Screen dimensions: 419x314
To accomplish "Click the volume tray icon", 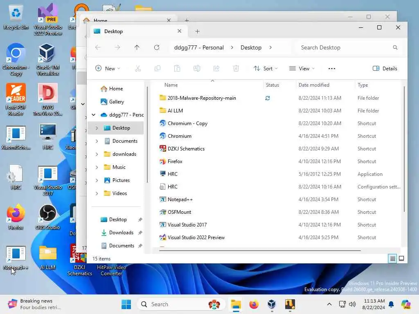I will click(x=352, y=304).
